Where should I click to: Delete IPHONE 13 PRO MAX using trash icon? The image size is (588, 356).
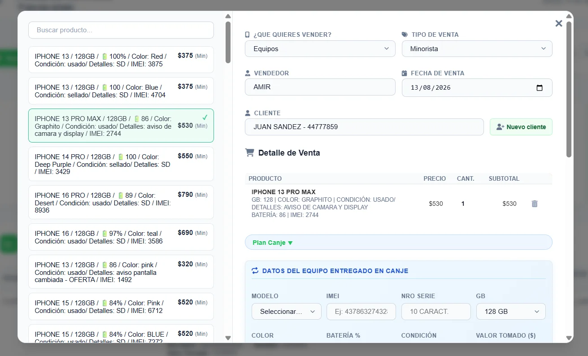pyautogui.click(x=535, y=204)
